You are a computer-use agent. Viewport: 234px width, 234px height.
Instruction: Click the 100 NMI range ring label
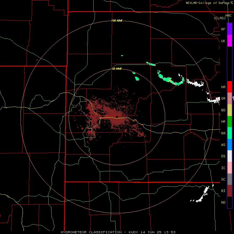click(117, 21)
